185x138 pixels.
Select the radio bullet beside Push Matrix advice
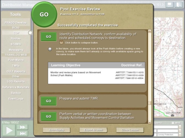pos(50,49)
